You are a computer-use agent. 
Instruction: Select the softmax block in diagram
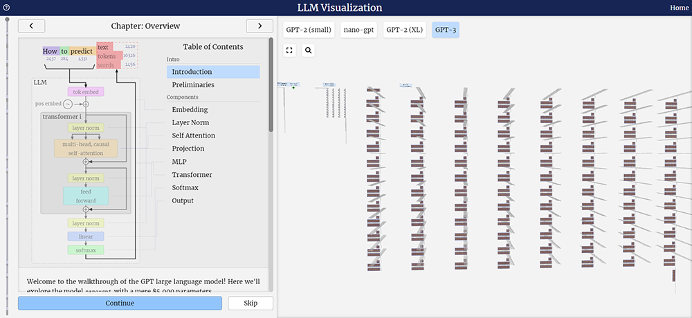[86, 250]
